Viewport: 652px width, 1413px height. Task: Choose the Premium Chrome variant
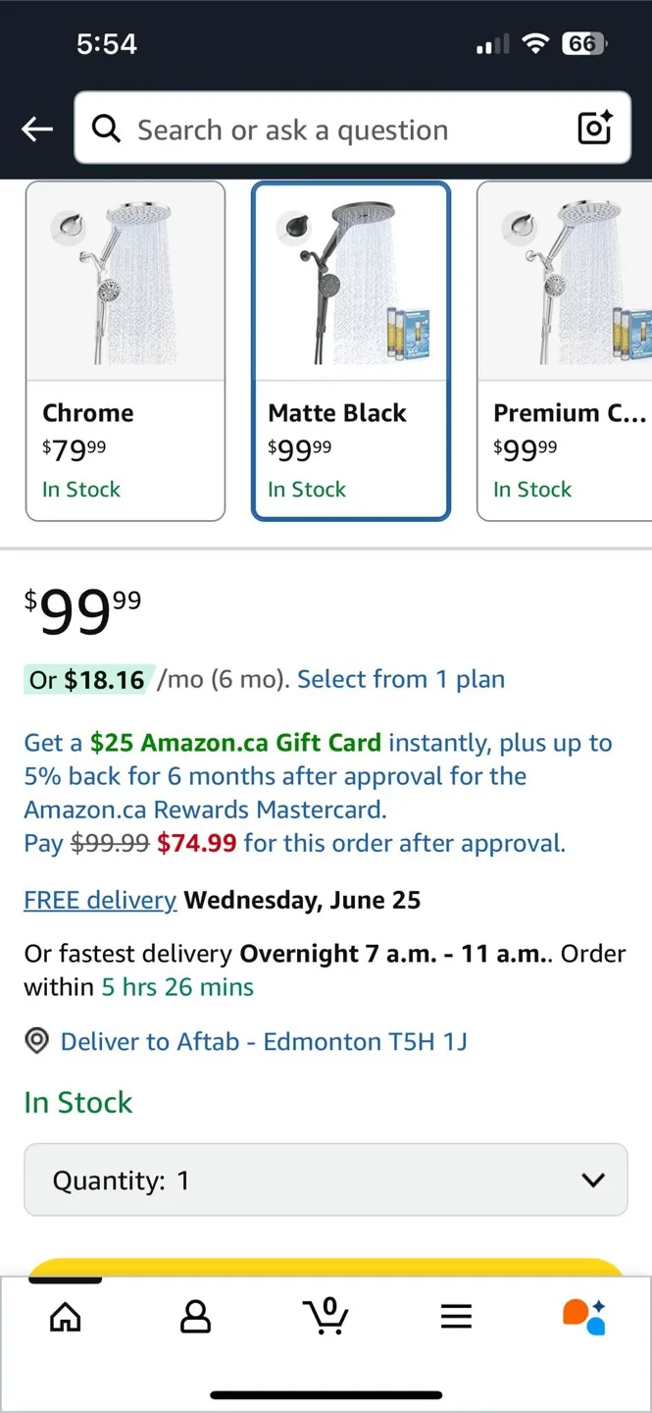[x=565, y=351]
